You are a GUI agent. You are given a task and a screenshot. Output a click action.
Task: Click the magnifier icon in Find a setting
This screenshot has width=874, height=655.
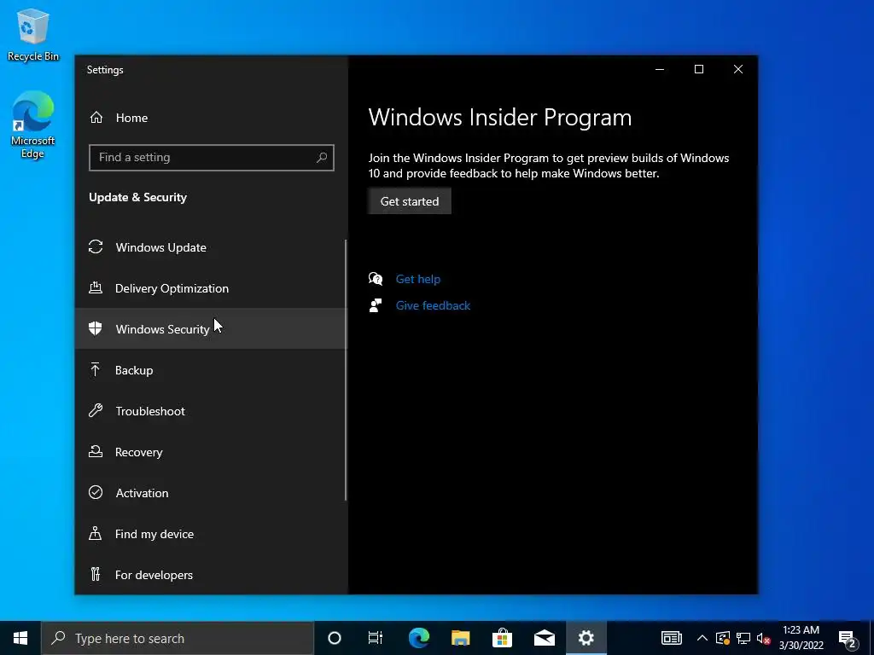click(322, 158)
